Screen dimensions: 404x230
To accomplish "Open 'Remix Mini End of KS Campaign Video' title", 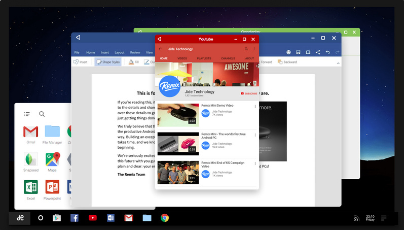I will tap(223, 165).
